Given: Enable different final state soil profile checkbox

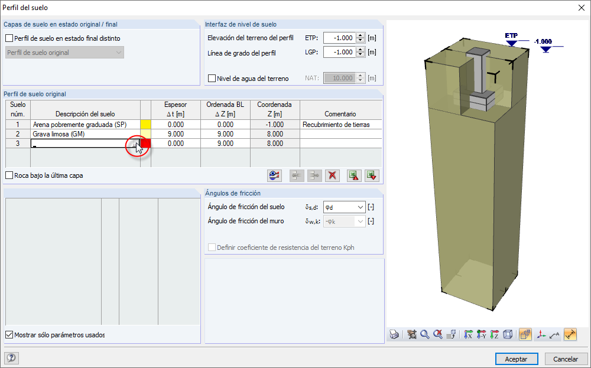Looking at the screenshot, I should tap(9, 38).
